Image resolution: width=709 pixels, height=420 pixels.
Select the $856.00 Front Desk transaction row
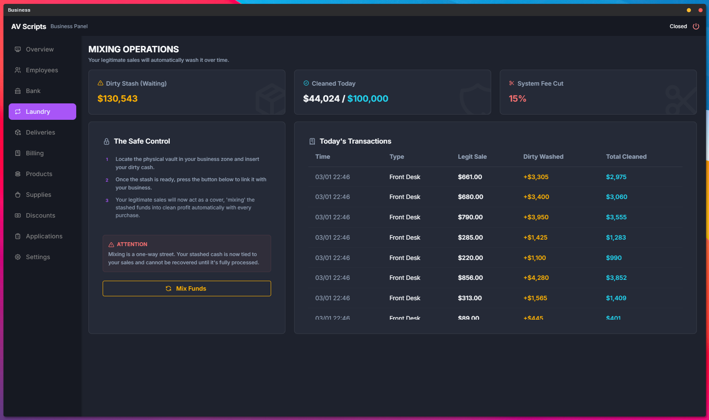(x=495, y=278)
